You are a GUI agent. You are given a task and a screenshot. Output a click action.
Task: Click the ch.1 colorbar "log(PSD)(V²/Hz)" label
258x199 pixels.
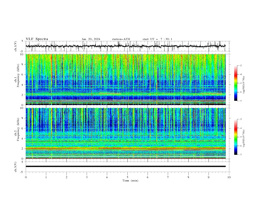244,85
